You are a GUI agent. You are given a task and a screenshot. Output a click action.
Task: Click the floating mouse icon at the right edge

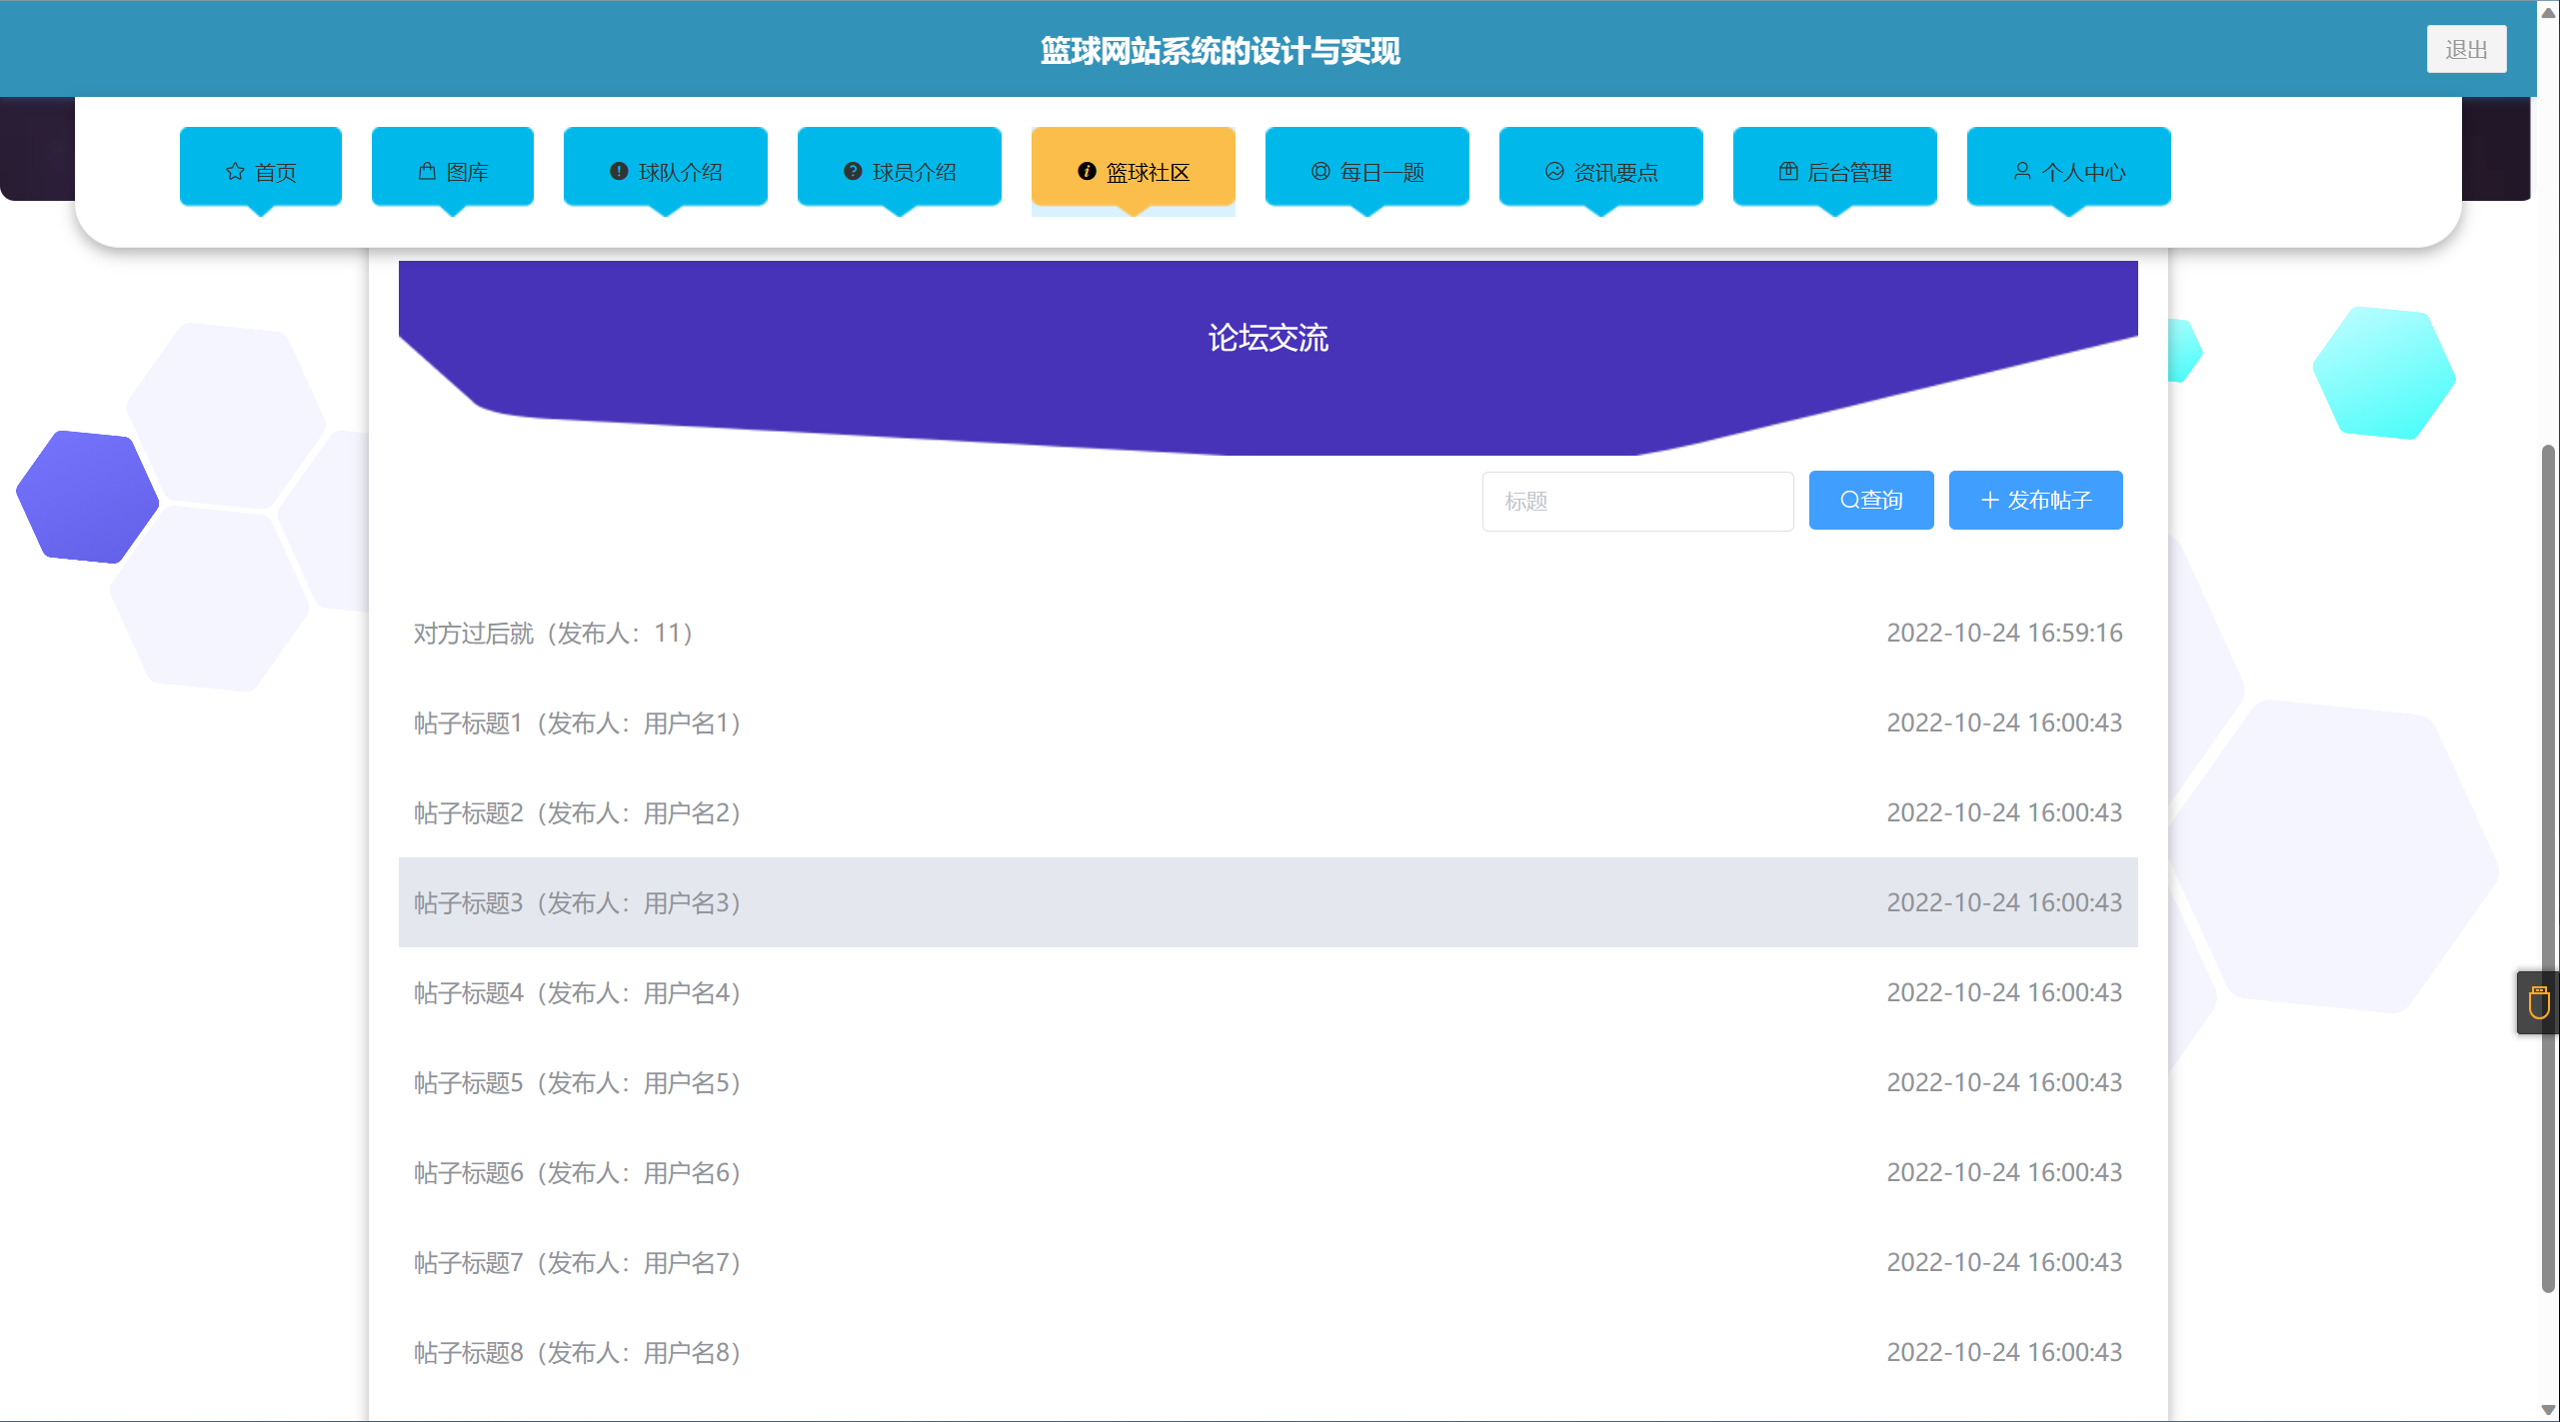pyautogui.click(x=2539, y=1002)
